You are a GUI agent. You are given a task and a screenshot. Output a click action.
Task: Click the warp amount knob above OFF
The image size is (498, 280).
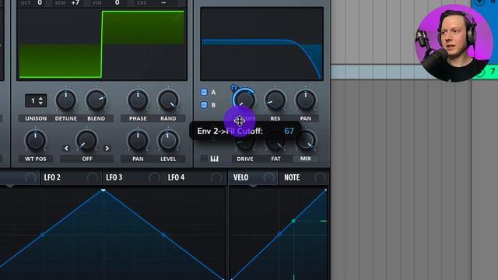click(86, 140)
